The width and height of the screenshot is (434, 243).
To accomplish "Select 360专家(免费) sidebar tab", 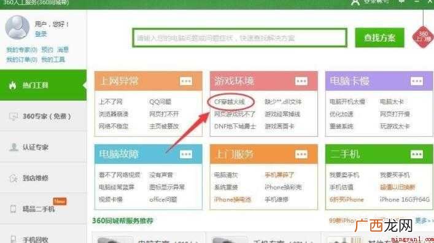I will [43, 116].
